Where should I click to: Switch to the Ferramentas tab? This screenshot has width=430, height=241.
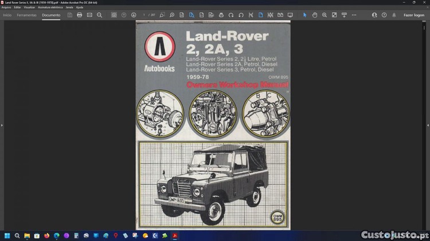pyautogui.click(x=26, y=15)
